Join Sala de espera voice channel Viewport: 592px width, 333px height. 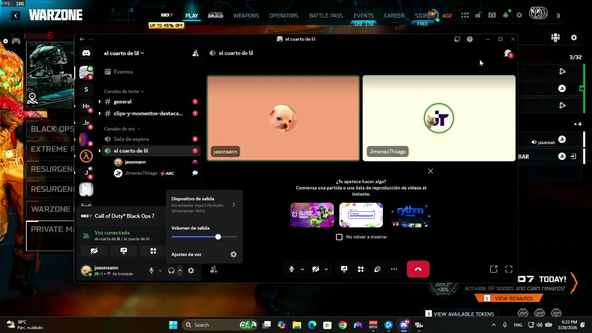pos(150,139)
